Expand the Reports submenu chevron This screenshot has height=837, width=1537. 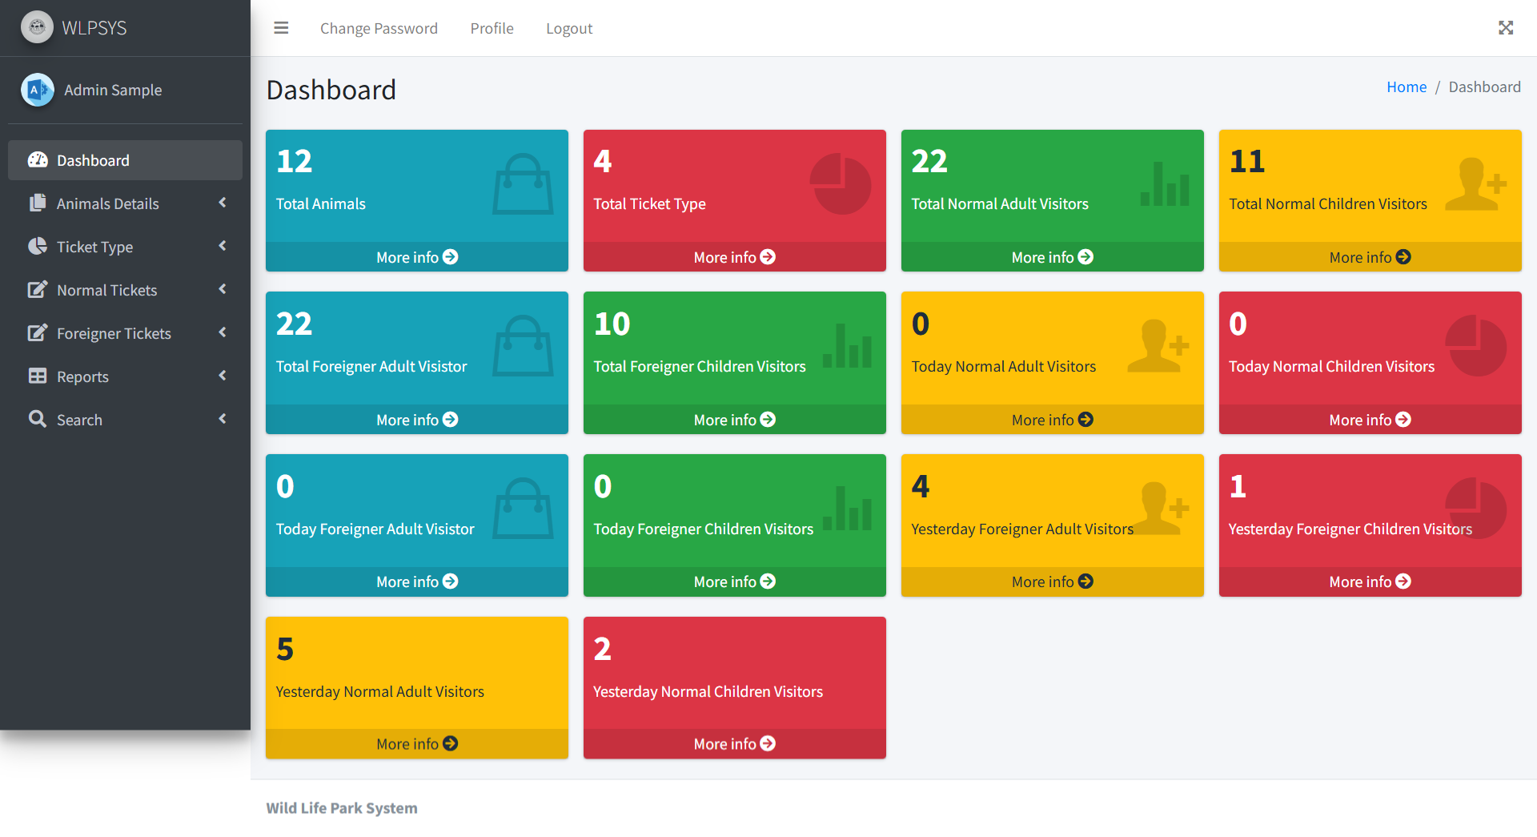(x=223, y=376)
